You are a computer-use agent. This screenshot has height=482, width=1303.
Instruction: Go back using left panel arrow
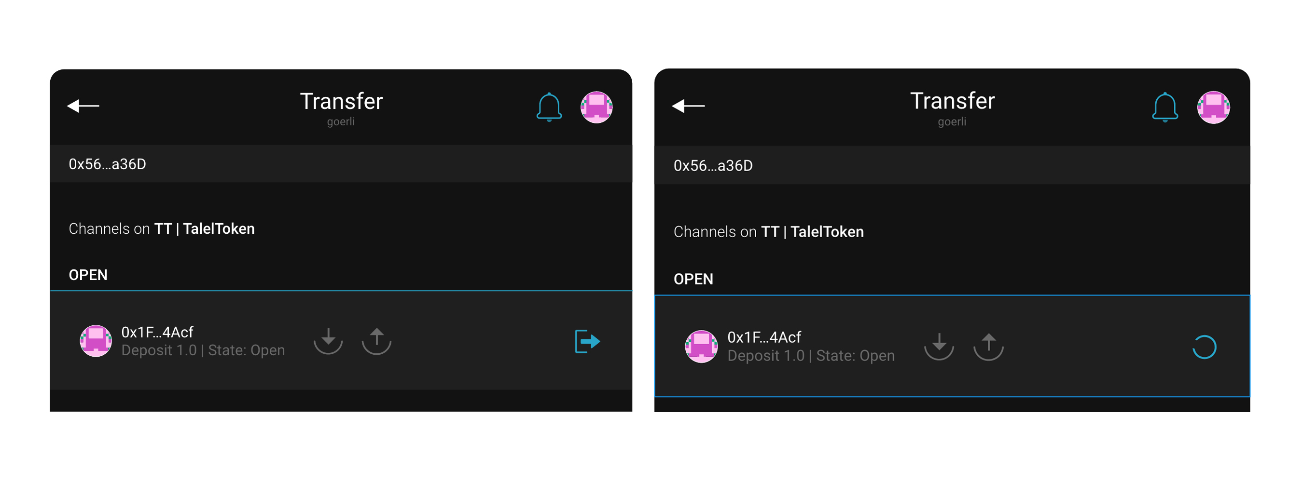pyautogui.click(x=83, y=106)
